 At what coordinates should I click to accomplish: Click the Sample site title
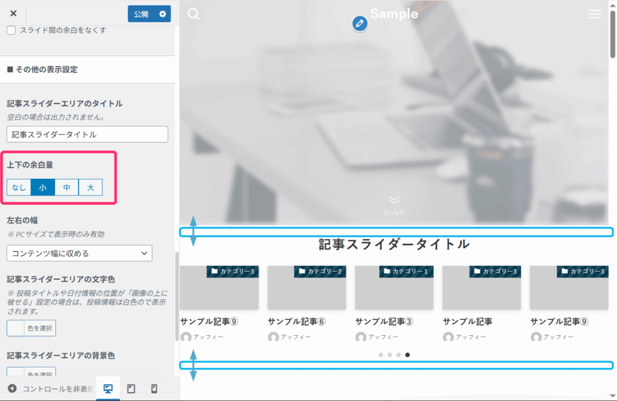(394, 14)
